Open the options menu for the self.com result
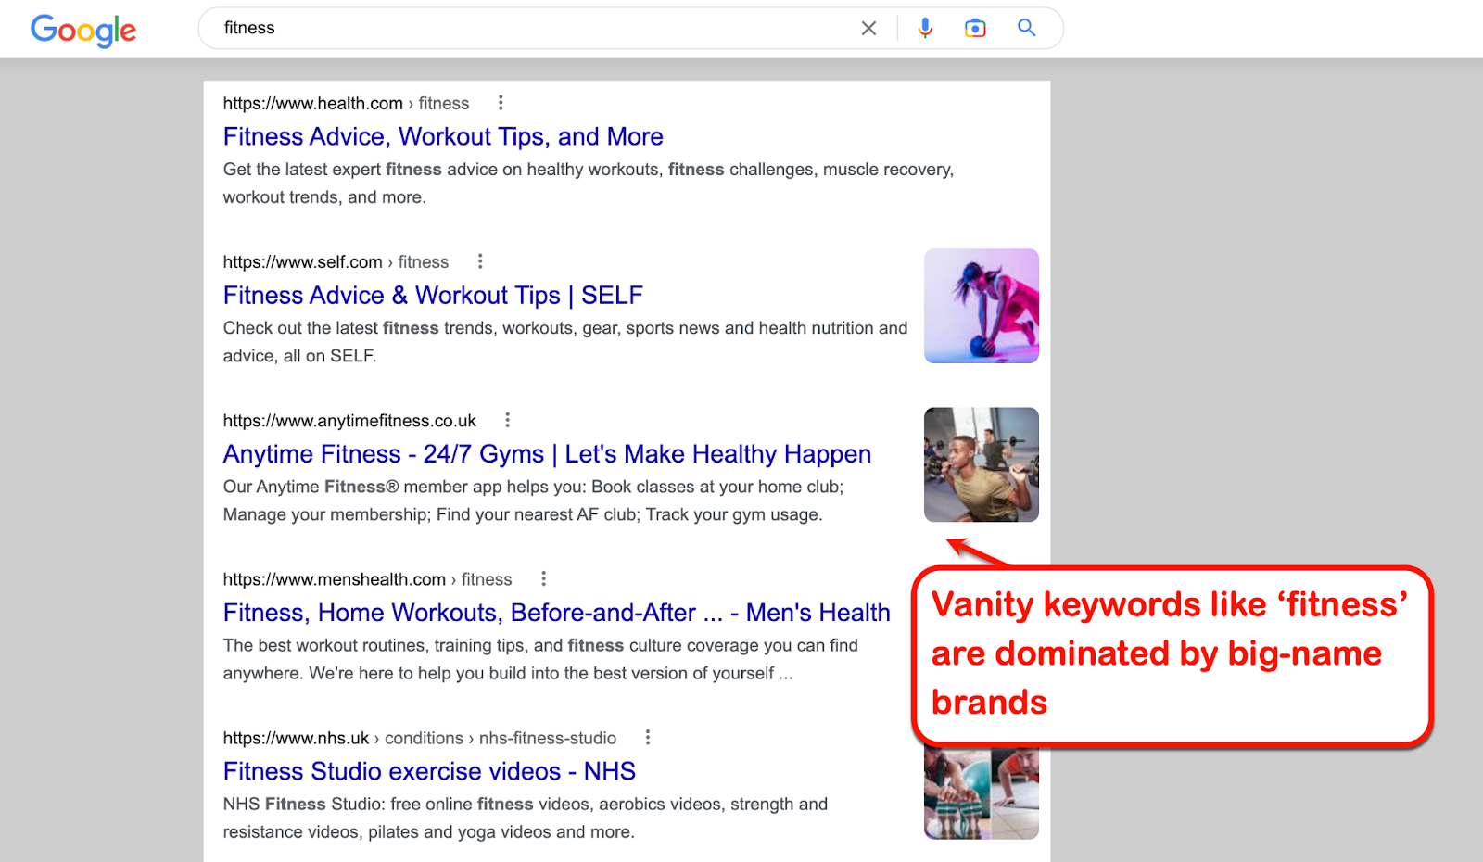This screenshot has height=862, width=1483. tap(480, 261)
